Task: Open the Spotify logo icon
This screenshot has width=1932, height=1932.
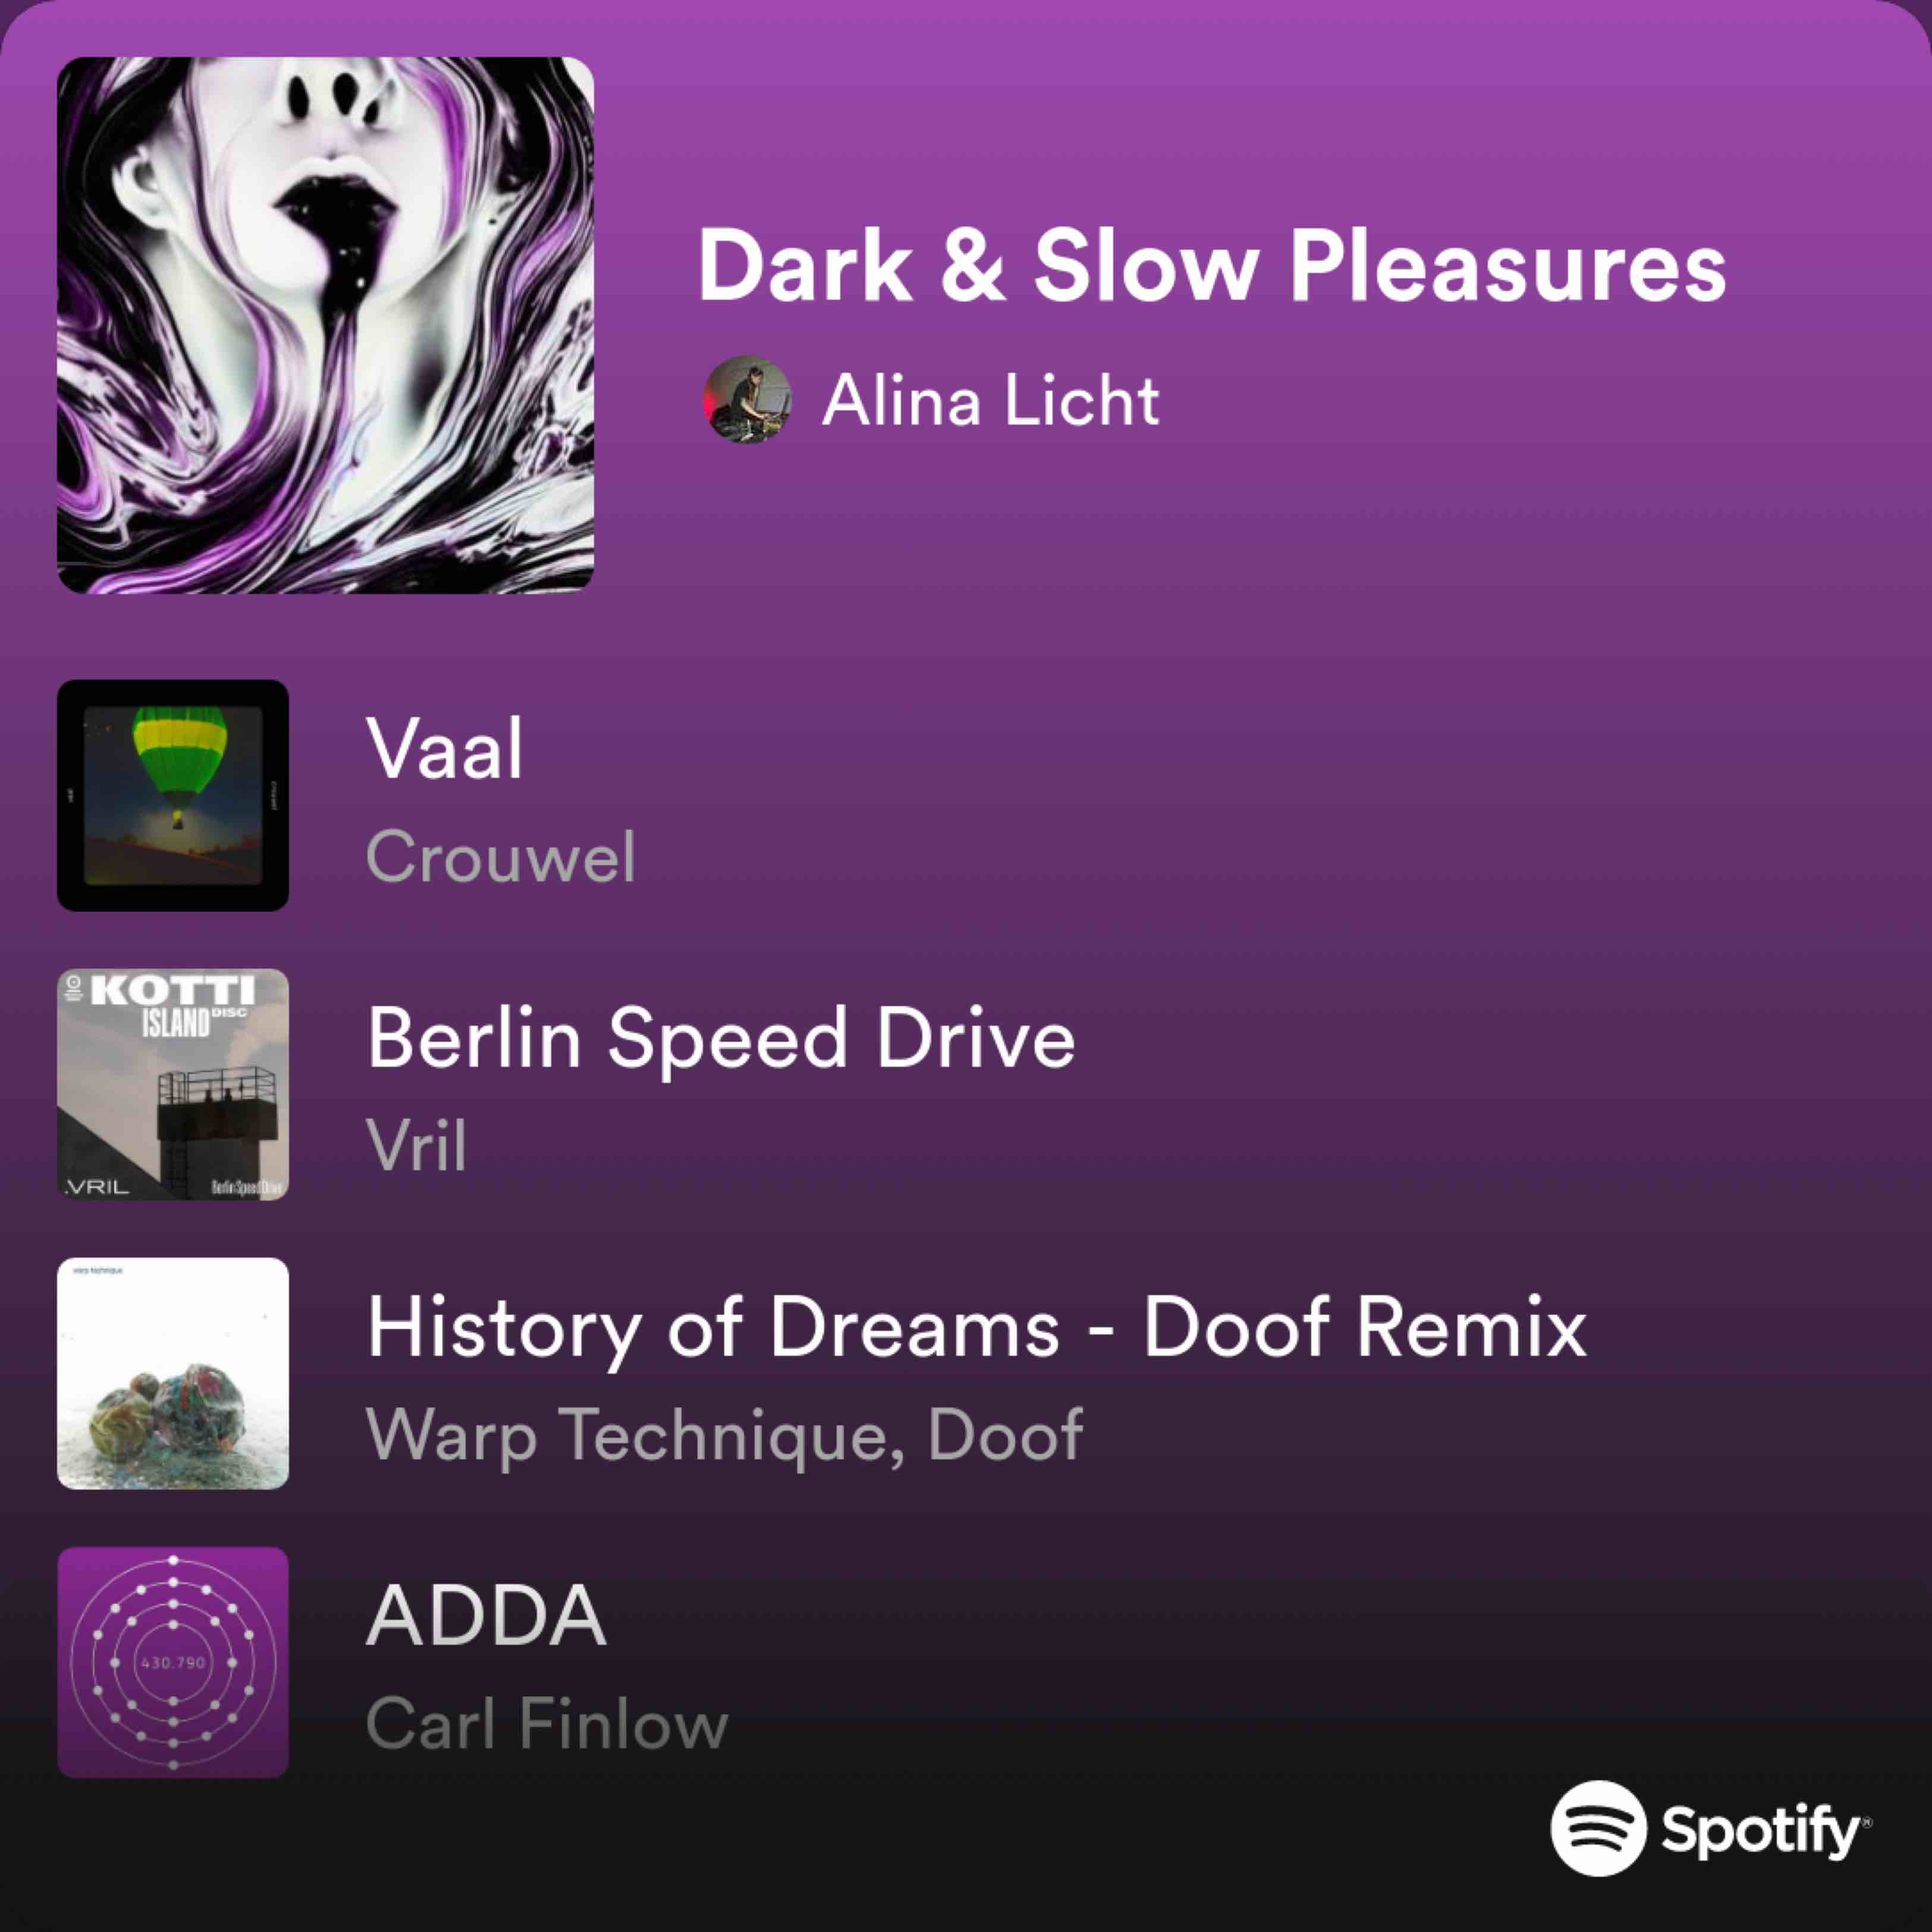Action: point(1598,1828)
